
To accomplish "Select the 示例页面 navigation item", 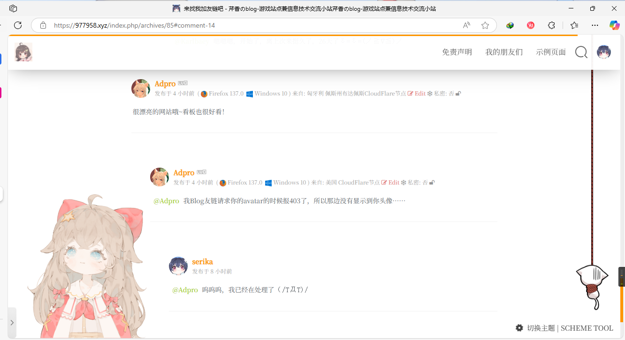I will pyautogui.click(x=551, y=52).
